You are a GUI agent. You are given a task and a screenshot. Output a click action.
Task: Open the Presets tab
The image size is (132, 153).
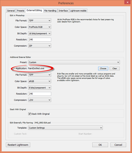[x=21, y=11]
